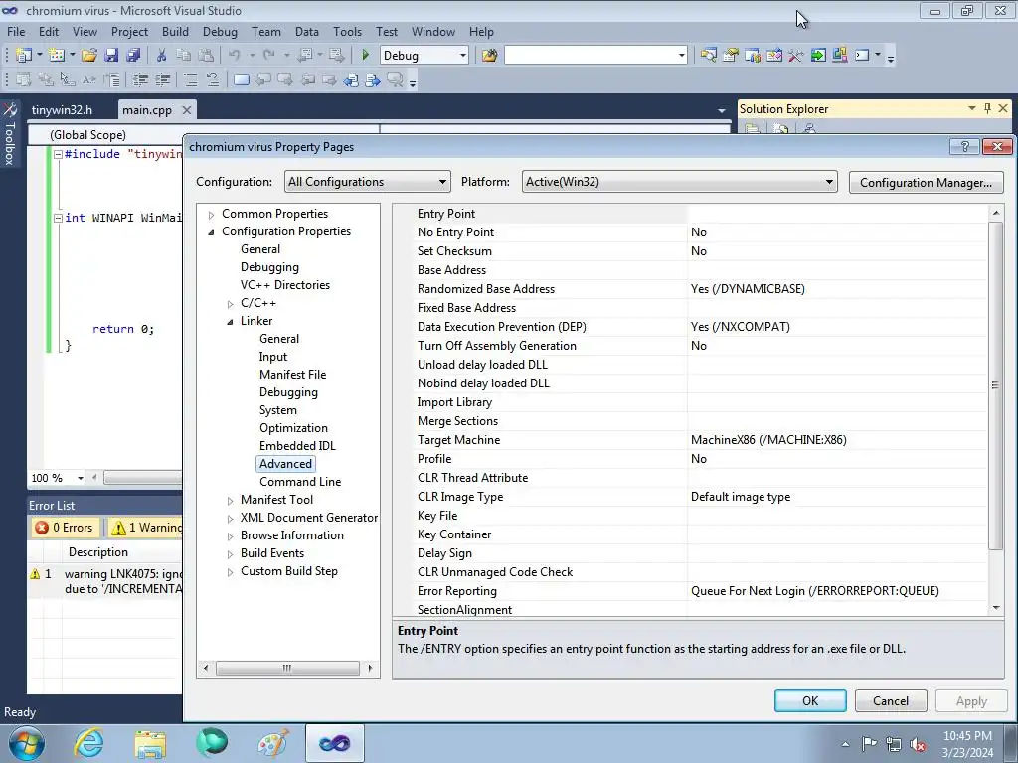Click the Decrease Indent toolbar icon

click(x=140, y=79)
